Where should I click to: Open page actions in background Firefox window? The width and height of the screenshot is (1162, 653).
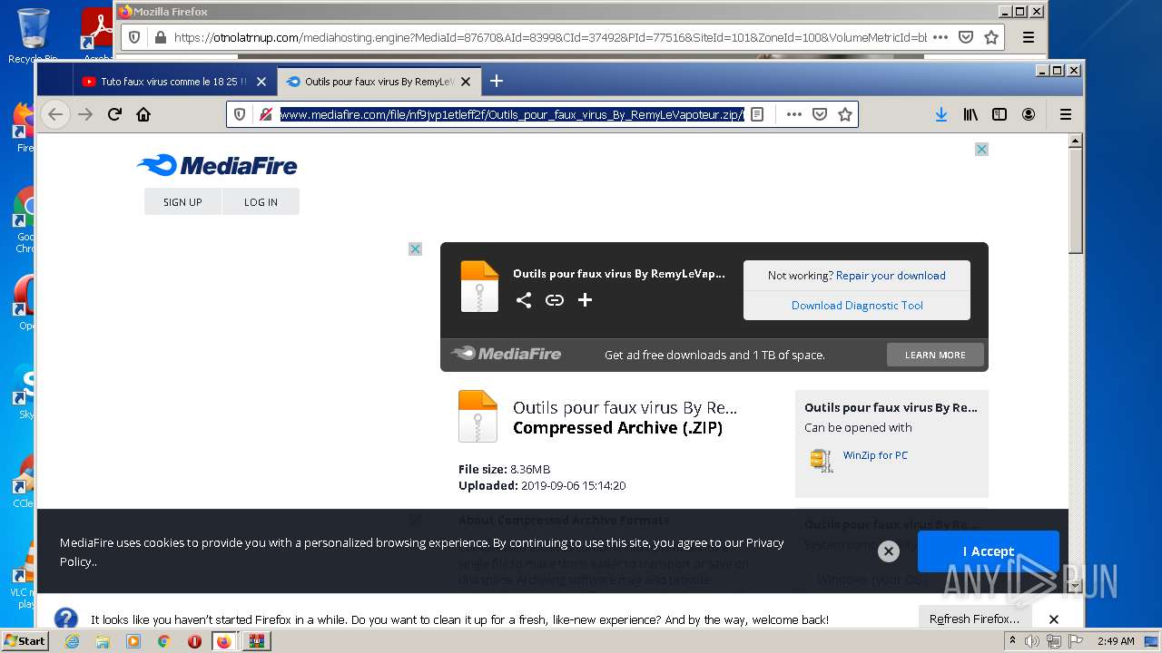coord(940,37)
